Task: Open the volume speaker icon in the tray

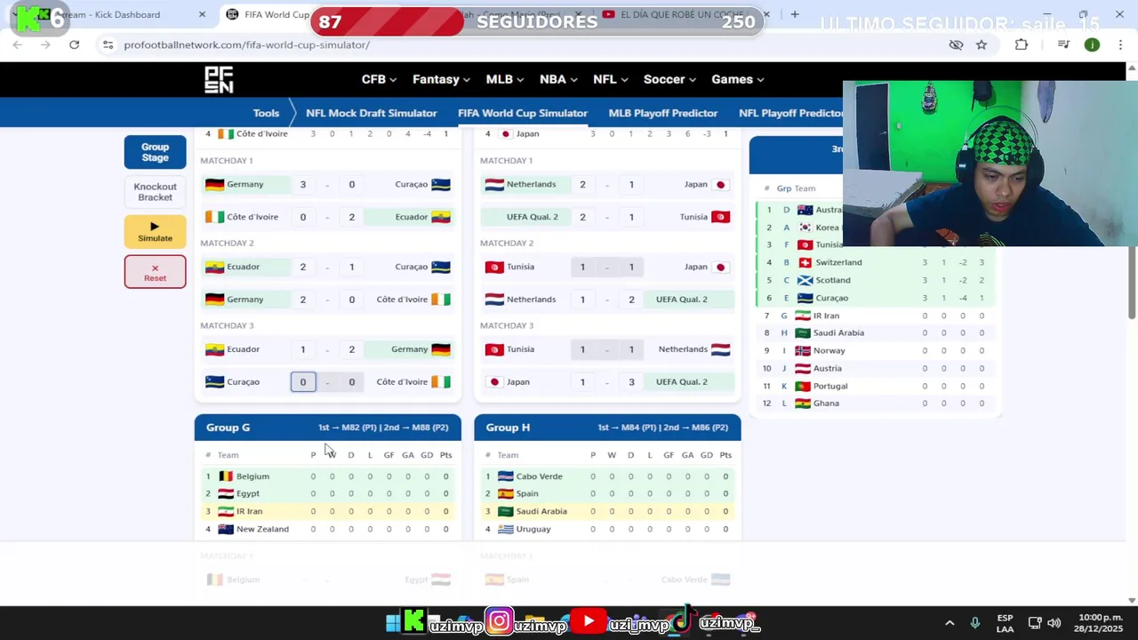Action: (x=1054, y=623)
